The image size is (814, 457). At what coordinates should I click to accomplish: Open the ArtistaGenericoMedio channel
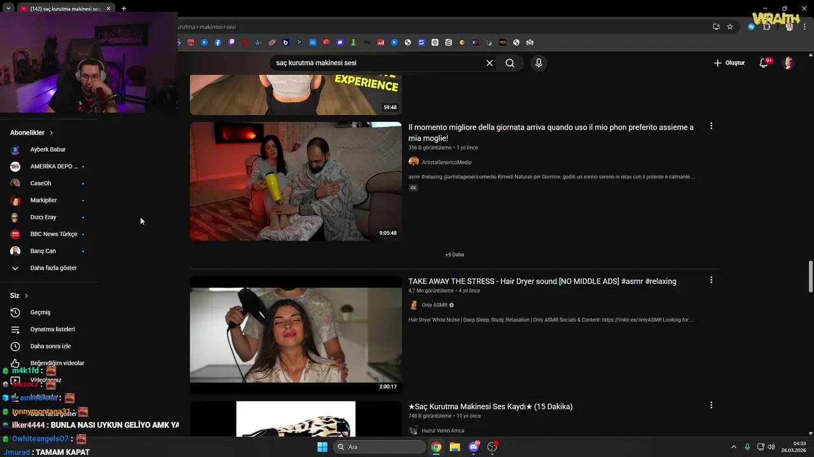446,162
